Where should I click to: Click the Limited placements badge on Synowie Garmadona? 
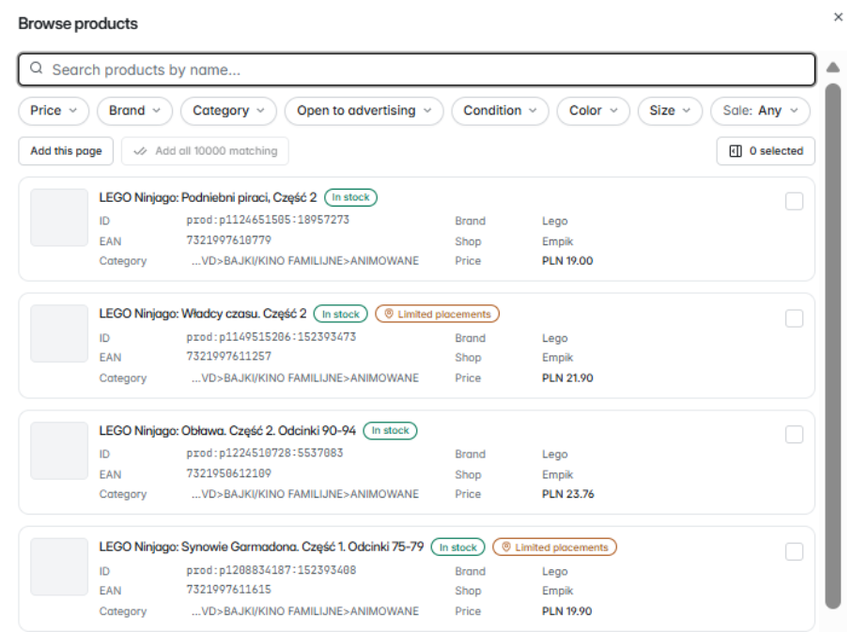(555, 547)
